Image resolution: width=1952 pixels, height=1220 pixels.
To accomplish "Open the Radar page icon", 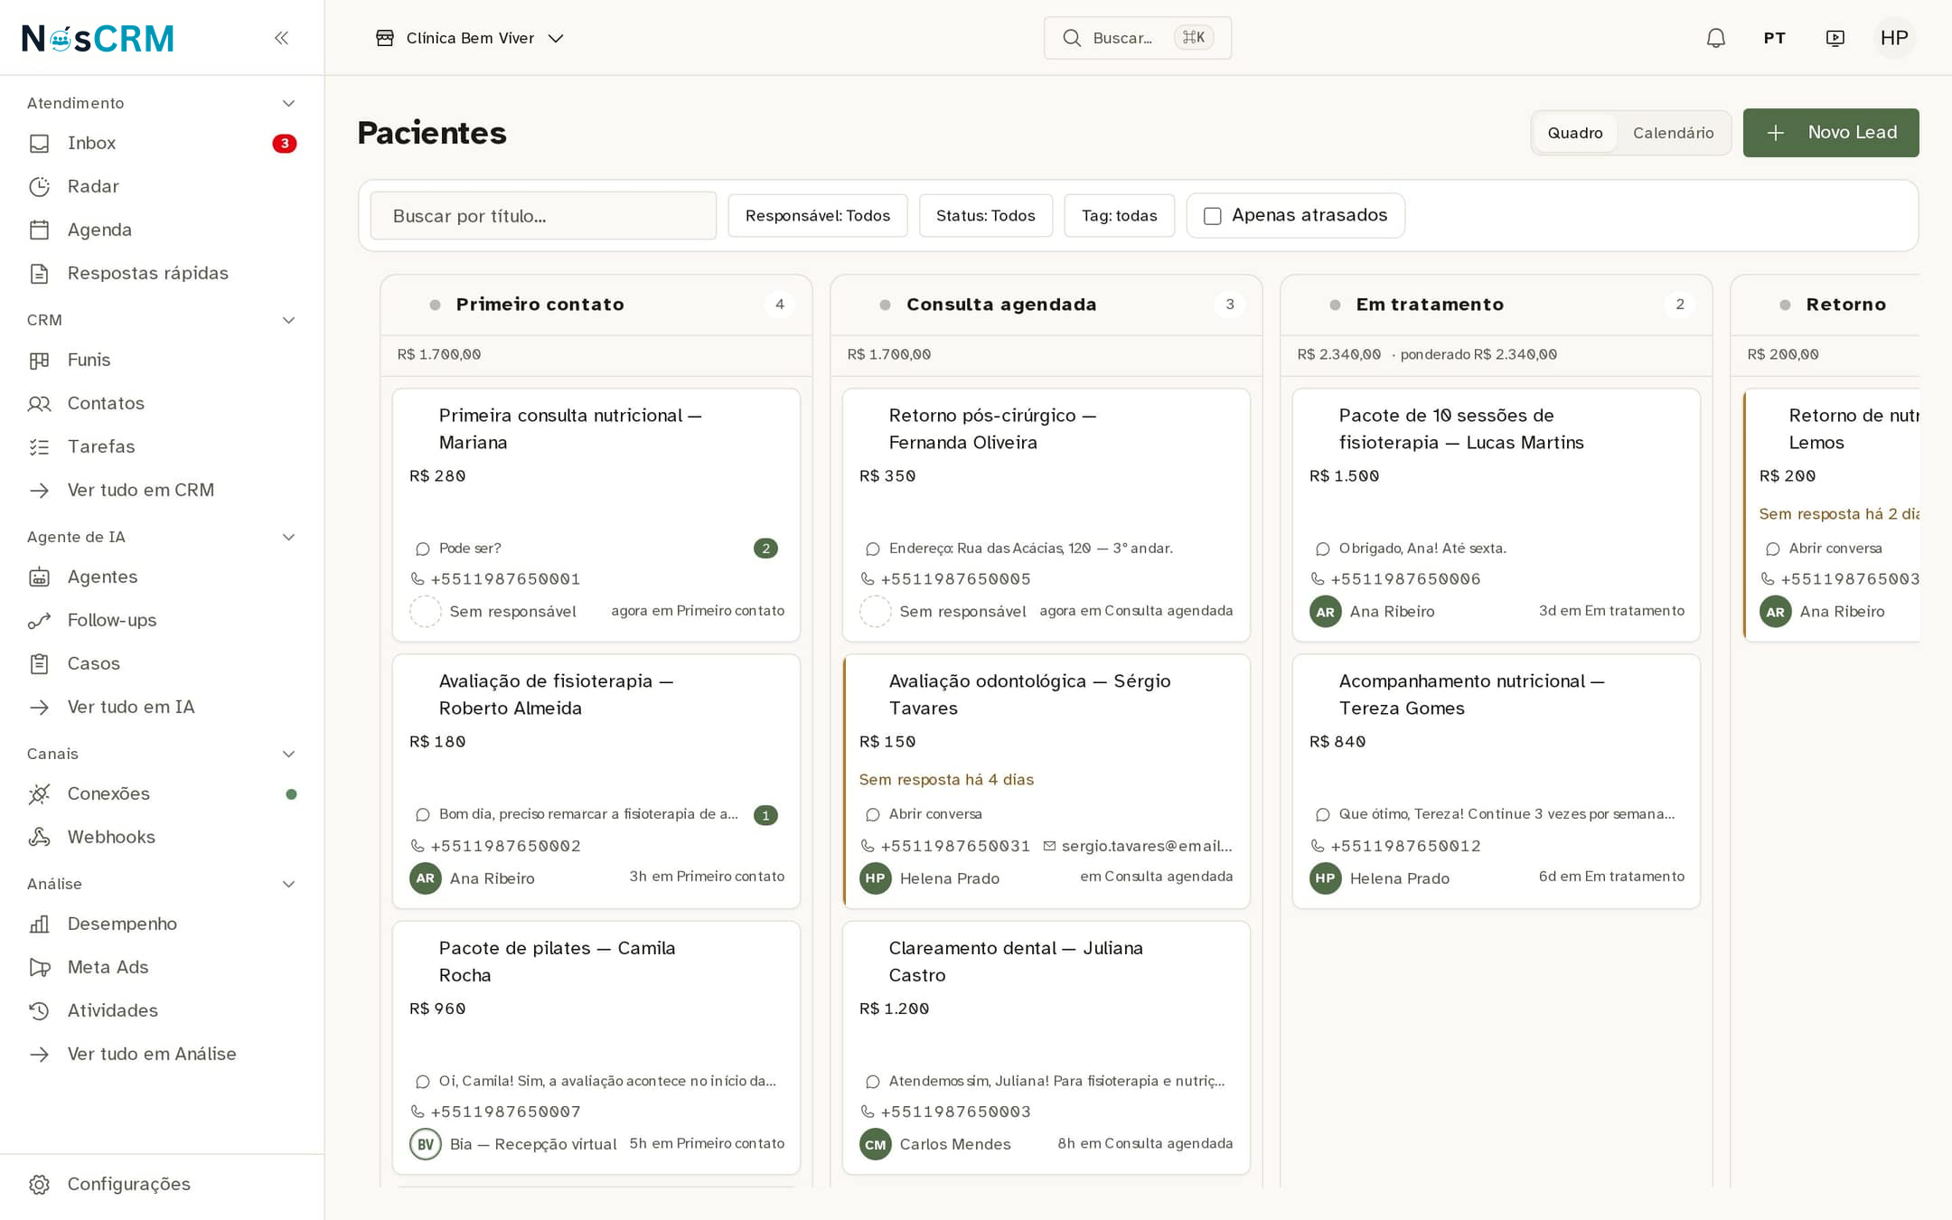I will pos(39,186).
